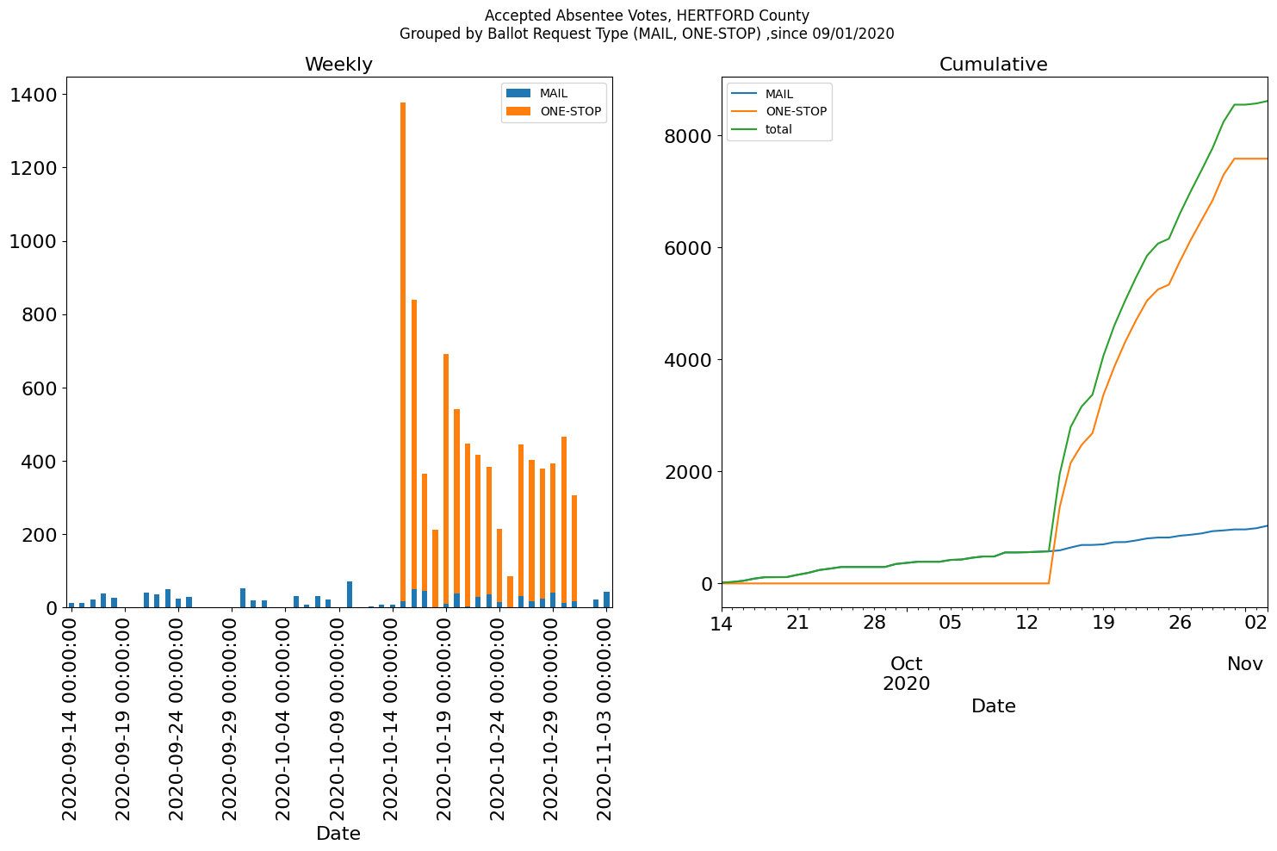
Task: Click the '2020-09-29 00:00:00' x-axis label
Action: 231,717
